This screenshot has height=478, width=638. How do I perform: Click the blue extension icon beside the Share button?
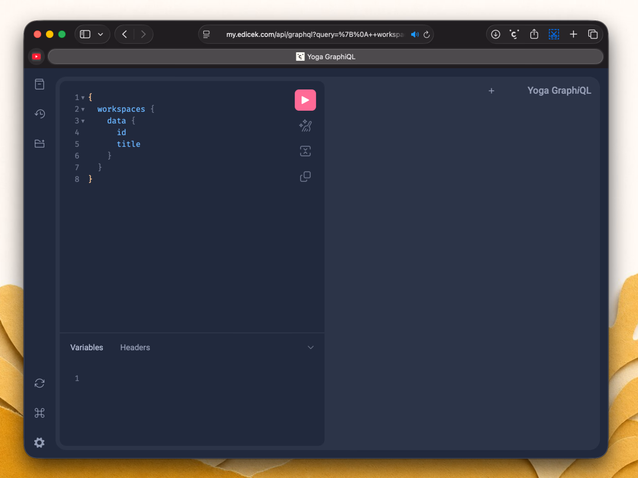(x=554, y=34)
